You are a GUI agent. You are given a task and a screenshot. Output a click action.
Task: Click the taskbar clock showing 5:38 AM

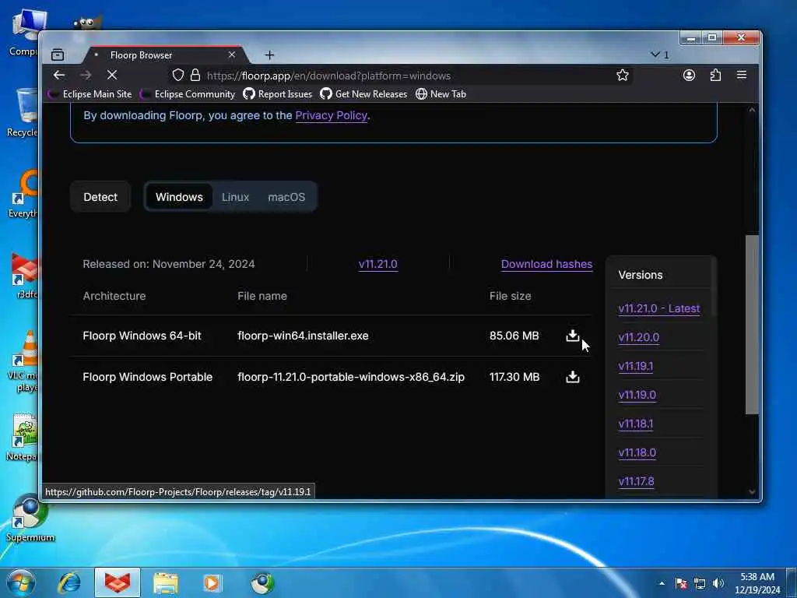pyautogui.click(x=757, y=583)
